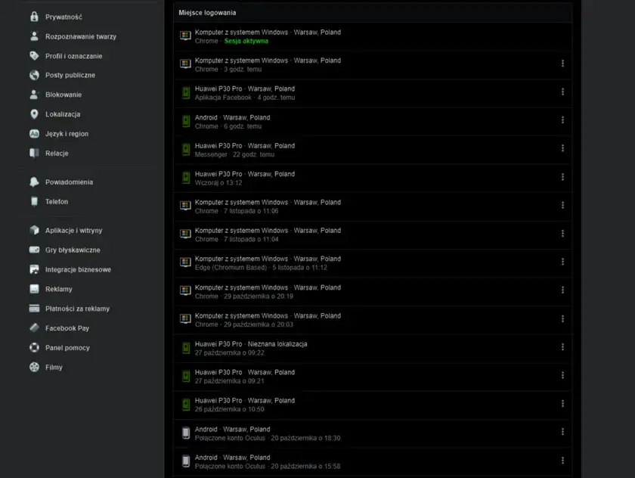Open options menu for Chrome 3 godz. temu session
Screen dimensions: 635x478
pos(562,64)
